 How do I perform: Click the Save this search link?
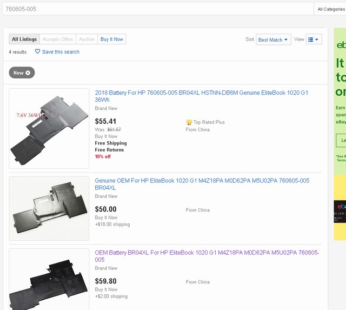(x=61, y=52)
